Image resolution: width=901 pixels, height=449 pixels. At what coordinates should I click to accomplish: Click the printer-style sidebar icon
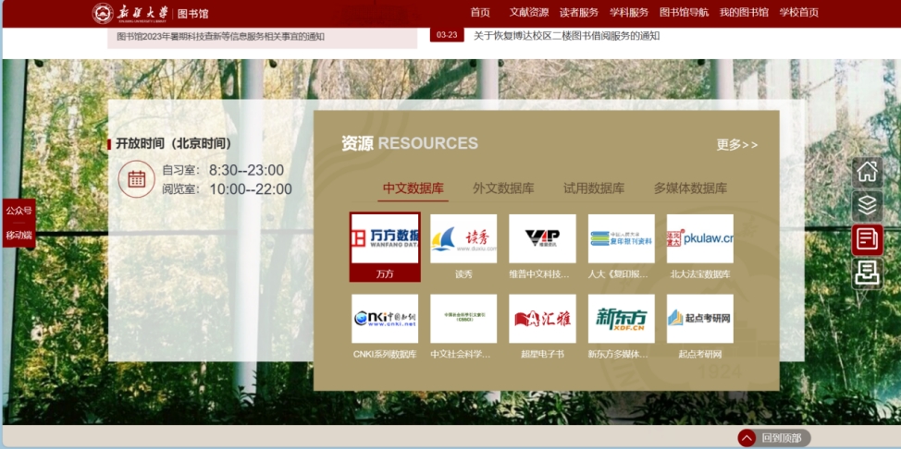(867, 273)
